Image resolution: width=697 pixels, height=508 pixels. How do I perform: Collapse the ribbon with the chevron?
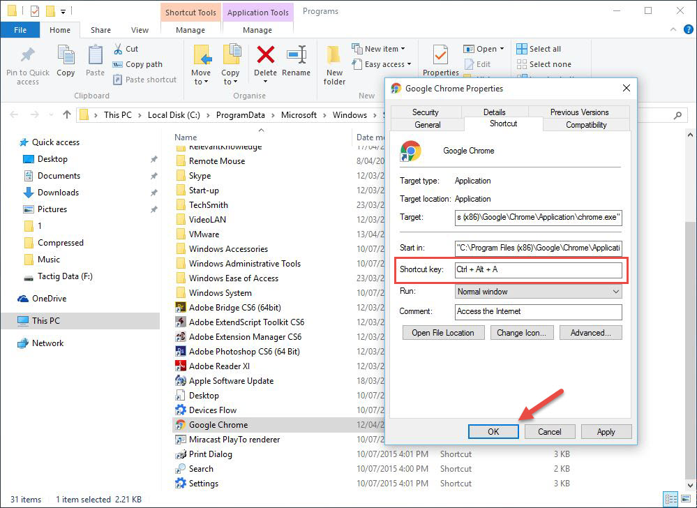(673, 30)
